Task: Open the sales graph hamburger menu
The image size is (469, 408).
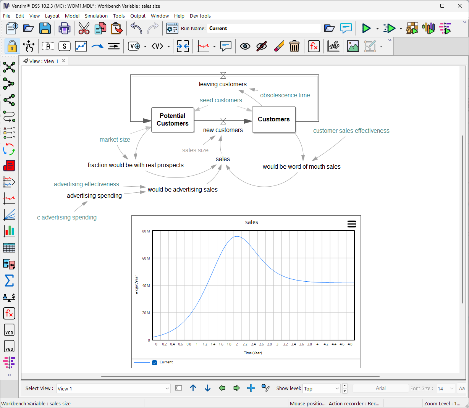Action: click(352, 224)
